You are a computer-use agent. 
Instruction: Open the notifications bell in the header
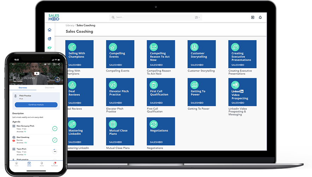click(260, 17)
